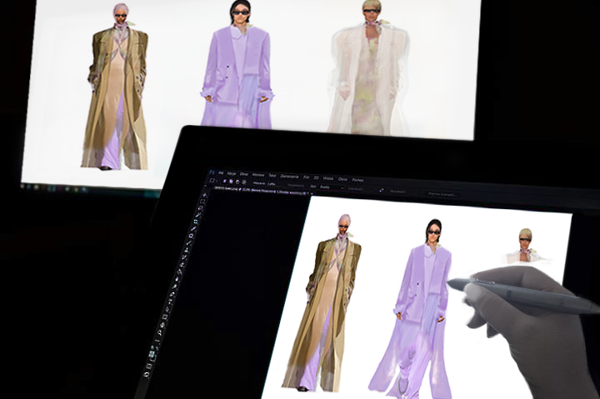Select the Eraser tool

182,265
